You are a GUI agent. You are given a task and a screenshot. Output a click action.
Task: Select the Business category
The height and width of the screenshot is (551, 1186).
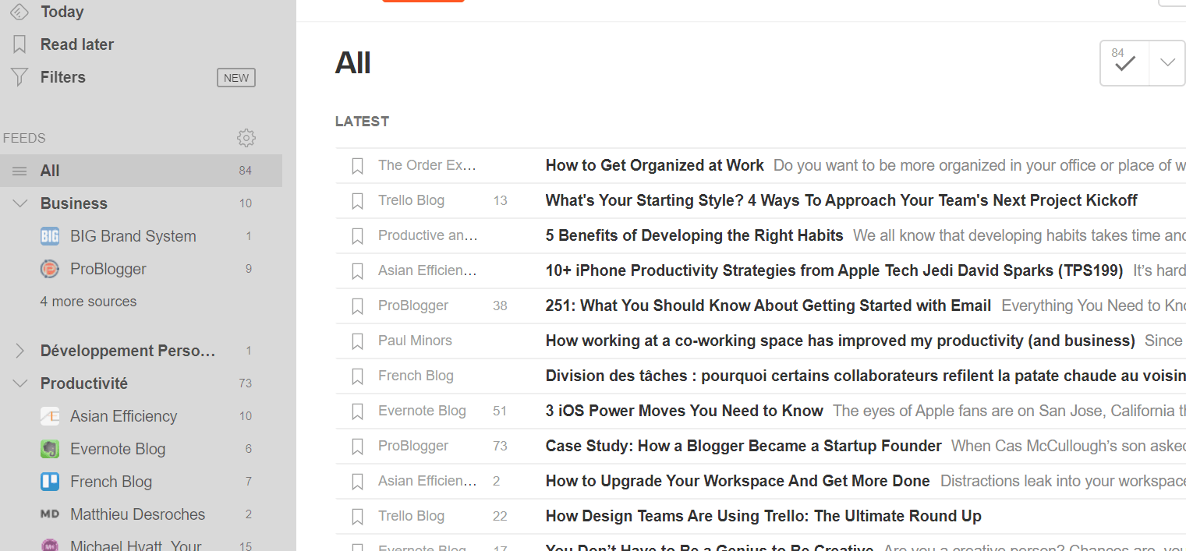click(x=74, y=203)
